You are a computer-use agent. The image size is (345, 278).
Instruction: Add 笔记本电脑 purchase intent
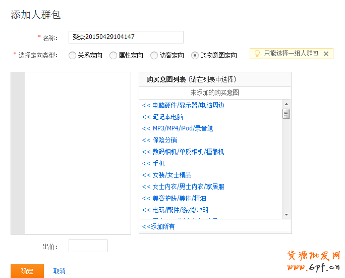(x=162, y=117)
